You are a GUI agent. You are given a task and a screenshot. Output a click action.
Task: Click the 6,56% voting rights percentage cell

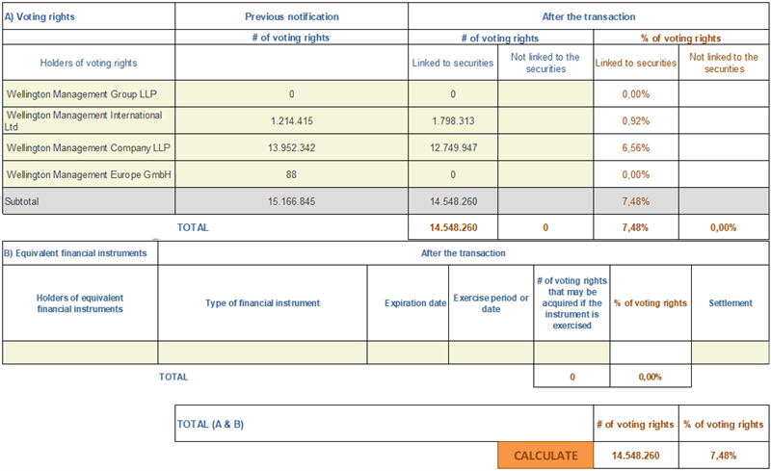click(636, 147)
